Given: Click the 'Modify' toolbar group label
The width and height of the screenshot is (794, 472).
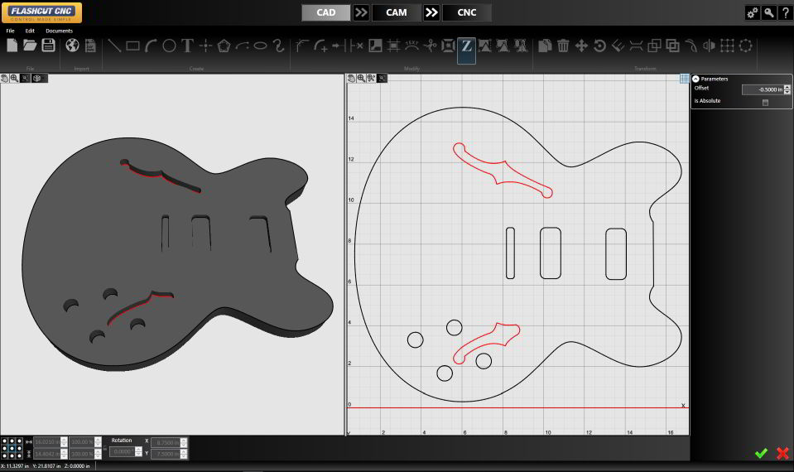Looking at the screenshot, I should (411, 69).
